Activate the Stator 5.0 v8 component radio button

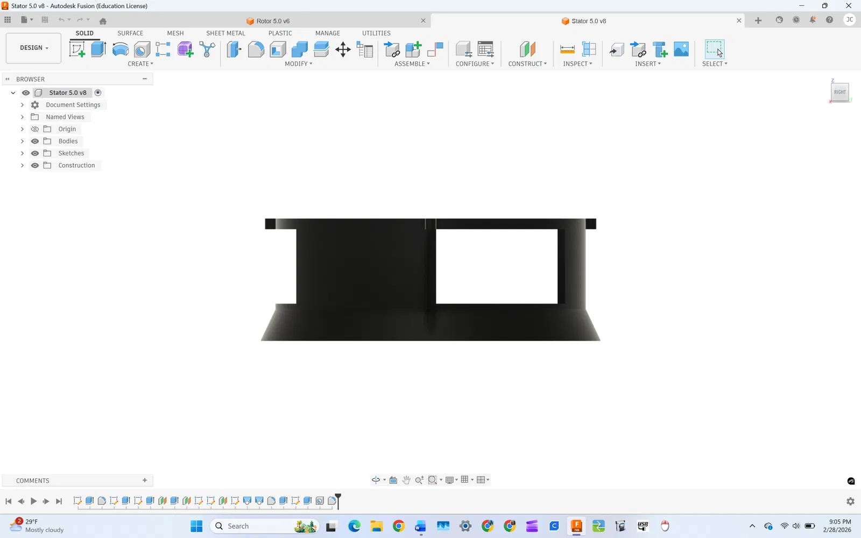tap(98, 93)
